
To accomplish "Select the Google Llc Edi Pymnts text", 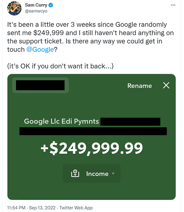I will (61, 121).
